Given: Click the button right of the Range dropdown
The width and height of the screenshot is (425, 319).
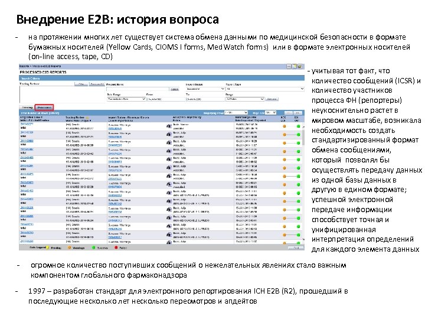Looking at the screenshot, I should (272, 99).
